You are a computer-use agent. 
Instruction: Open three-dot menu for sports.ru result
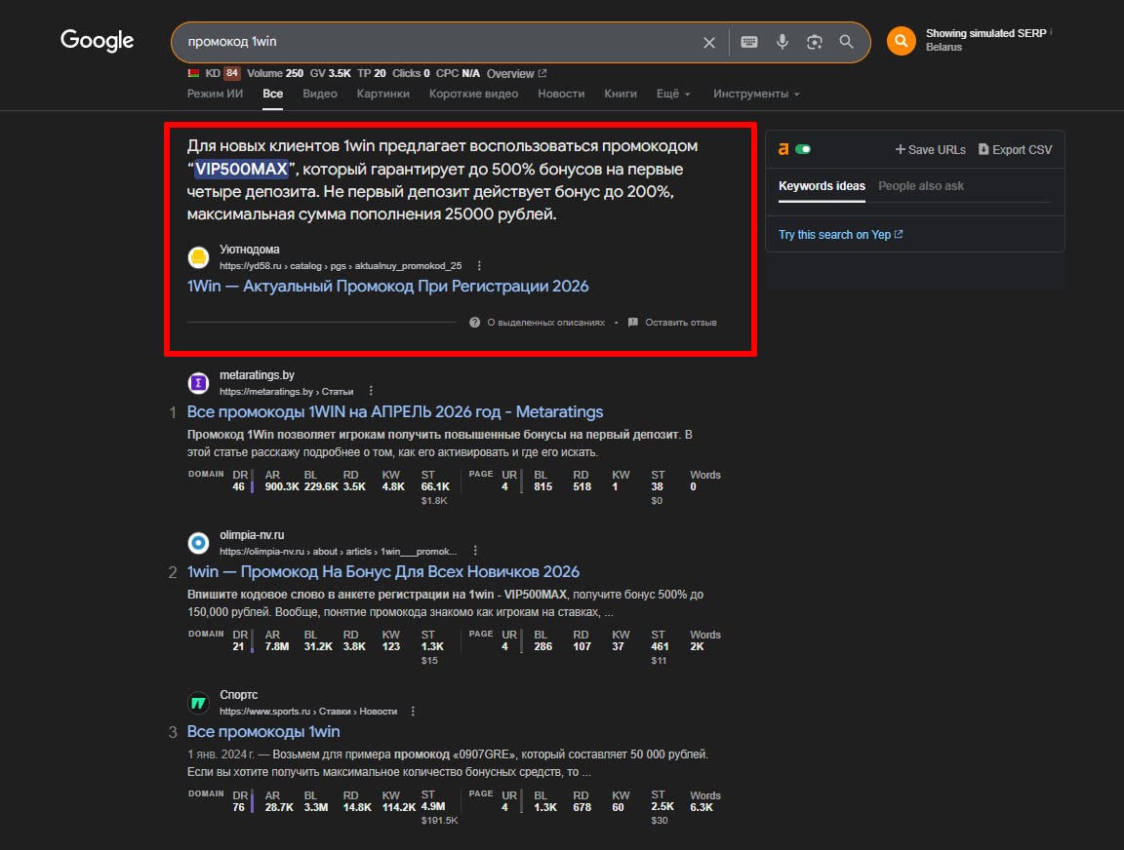414,712
